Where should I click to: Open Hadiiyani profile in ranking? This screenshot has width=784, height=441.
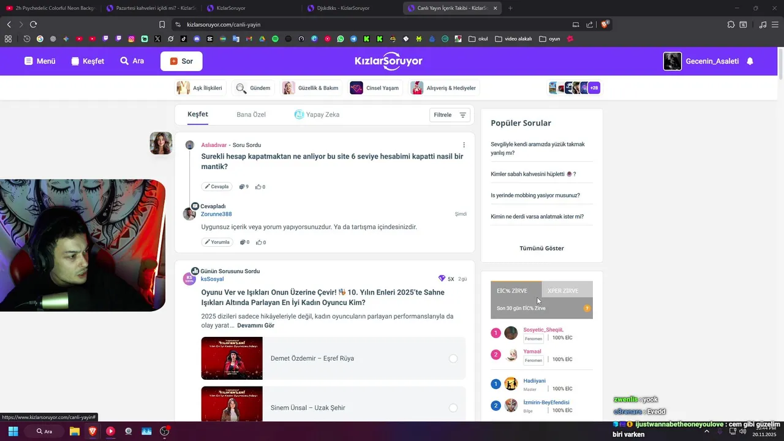534,380
